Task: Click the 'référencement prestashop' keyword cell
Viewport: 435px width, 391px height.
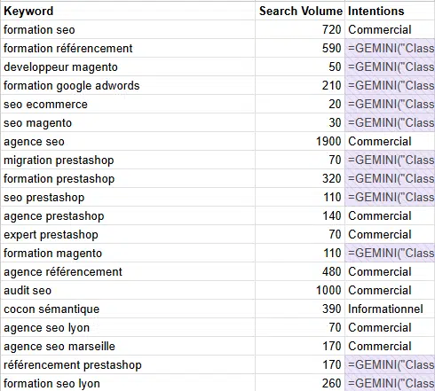Action: click(128, 364)
